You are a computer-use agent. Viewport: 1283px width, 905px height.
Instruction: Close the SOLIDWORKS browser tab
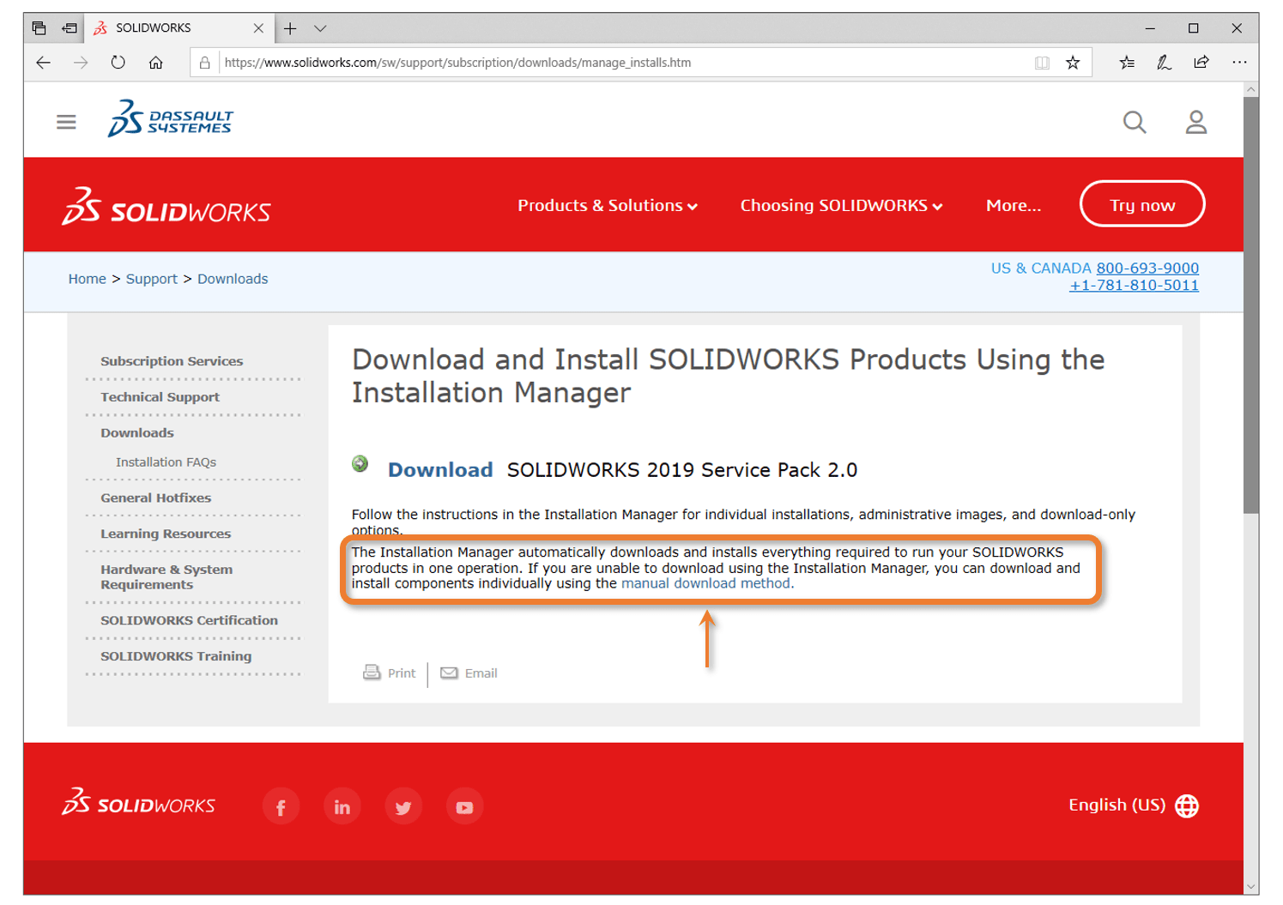258,28
